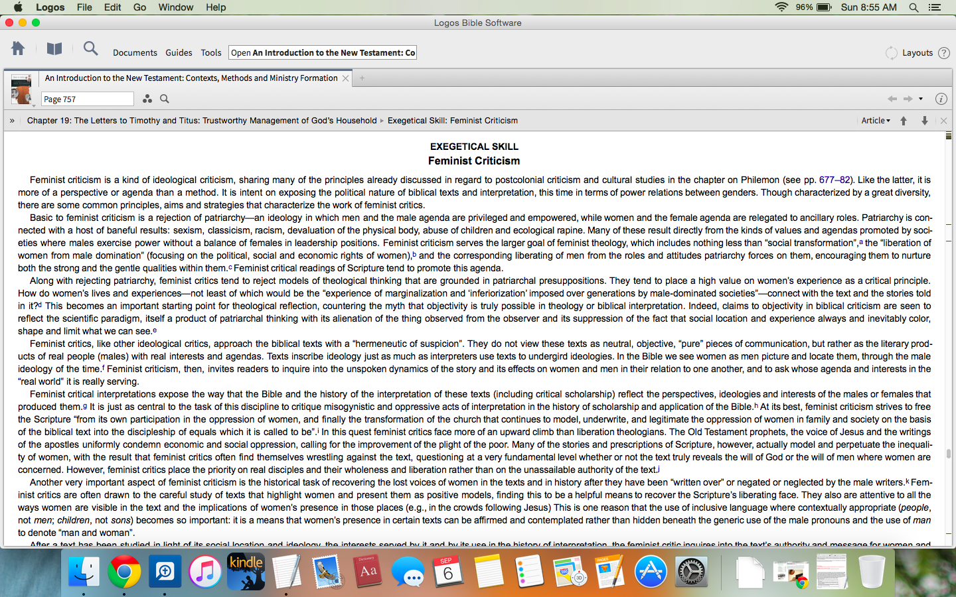Open the Tools menu
The image size is (956, 597).
click(x=211, y=53)
